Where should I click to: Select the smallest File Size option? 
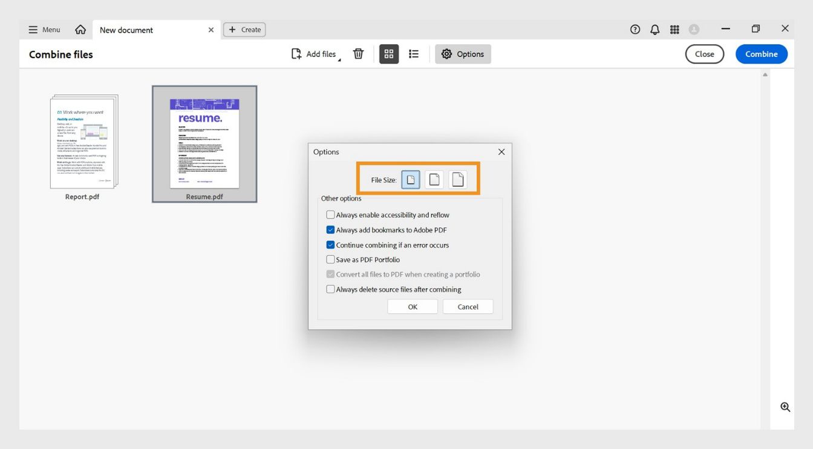click(411, 179)
